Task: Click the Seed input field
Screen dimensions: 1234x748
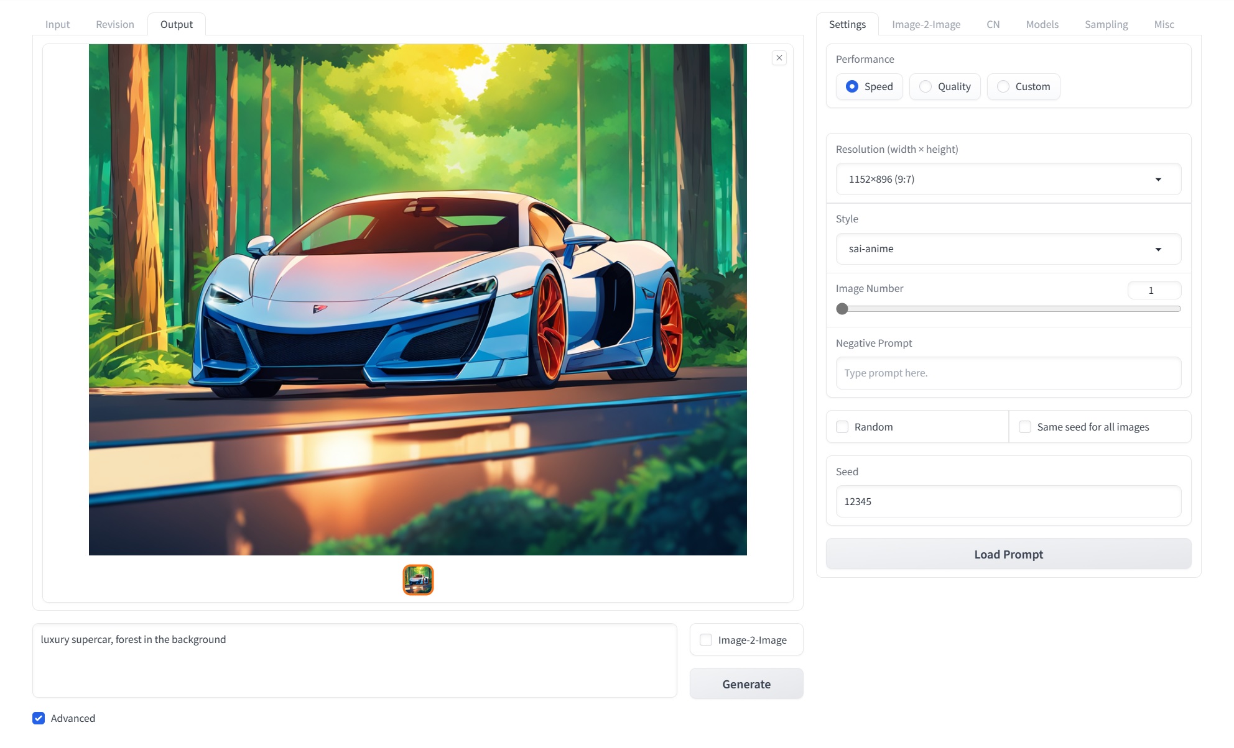Action: click(1008, 501)
